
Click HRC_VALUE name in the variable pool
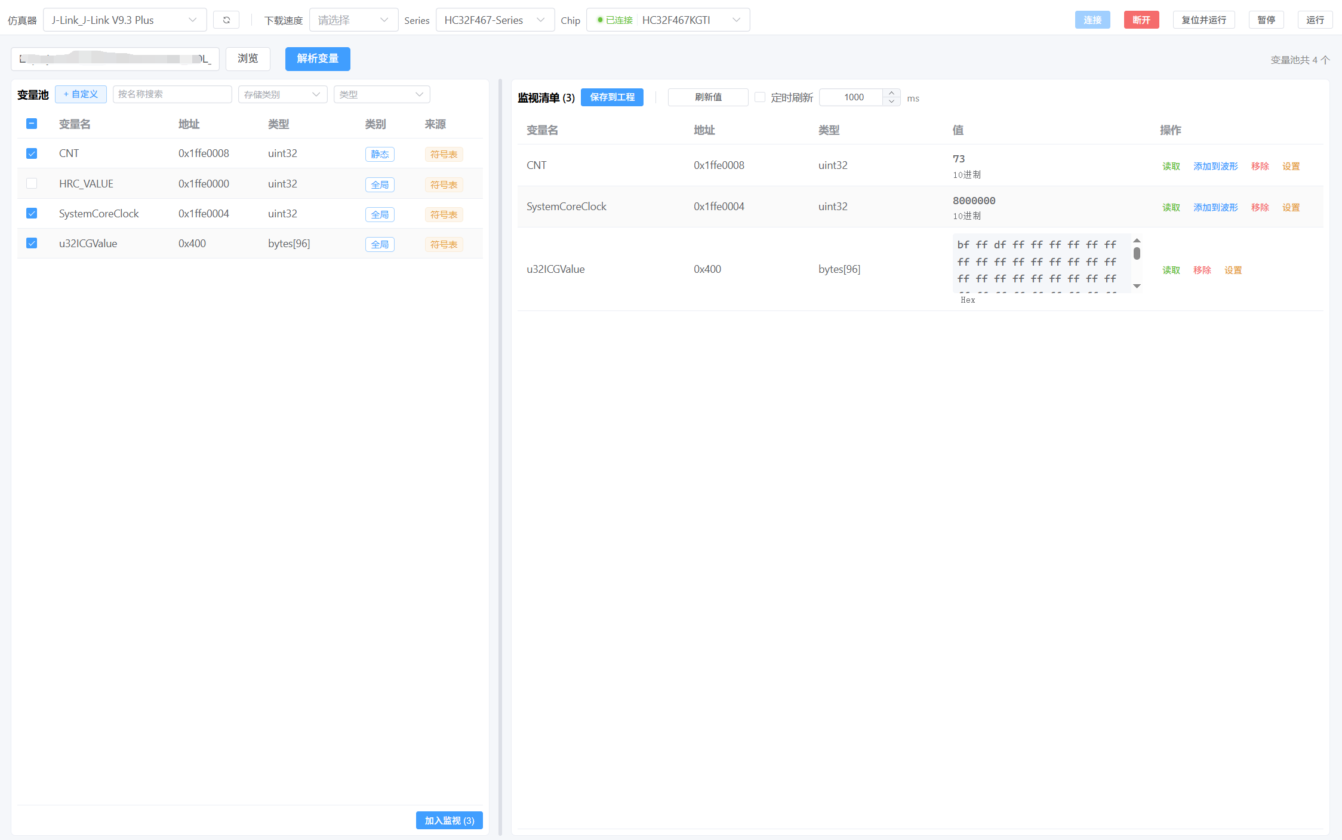(x=86, y=183)
